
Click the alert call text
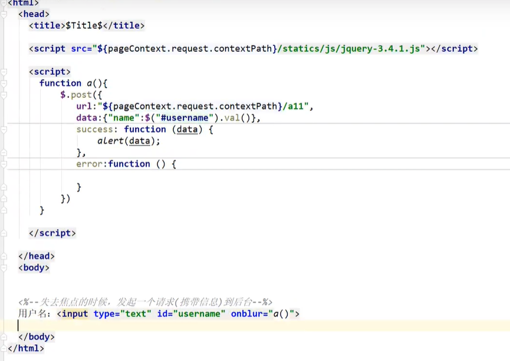[111, 141]
